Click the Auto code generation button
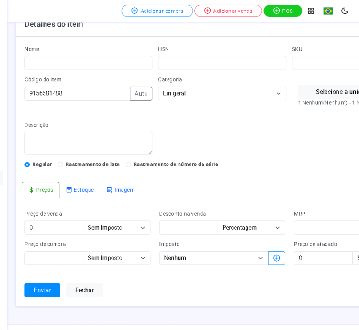The image size is (359, 330). point(141,94)
